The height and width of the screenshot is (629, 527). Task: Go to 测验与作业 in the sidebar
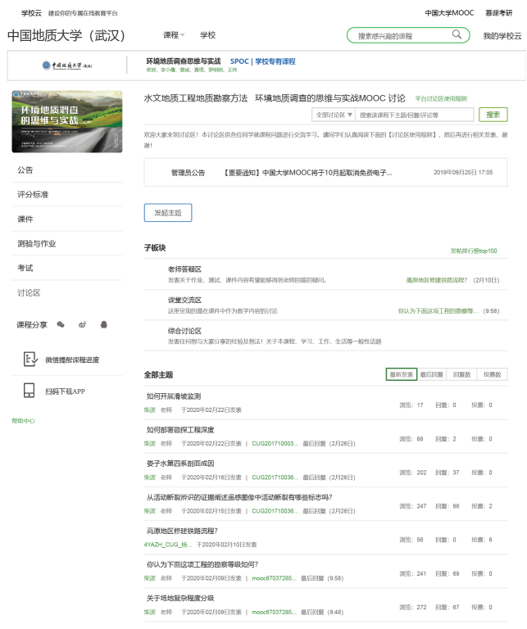[37, 244]
